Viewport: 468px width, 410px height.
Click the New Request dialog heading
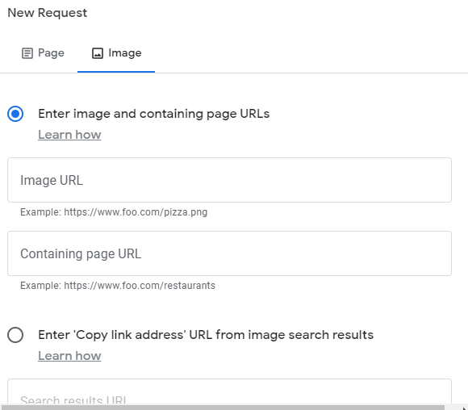pyautogui.click(x=47, y=13)
